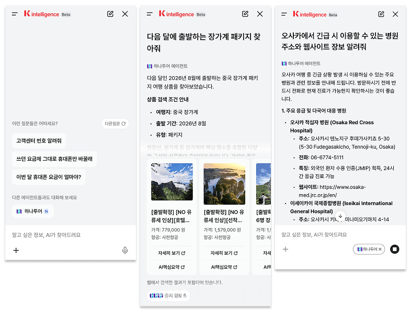Click 자세히 보기 for 1,579,000원 package
411x311 pixels.
tap(224, 253)
